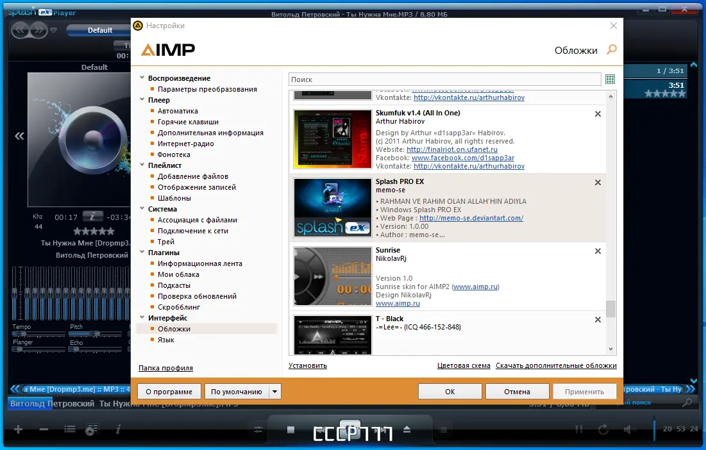Open equalizer sliders icon near stop button
The width and height of the screenshot is (706, 450).
(x=258, y=429)
